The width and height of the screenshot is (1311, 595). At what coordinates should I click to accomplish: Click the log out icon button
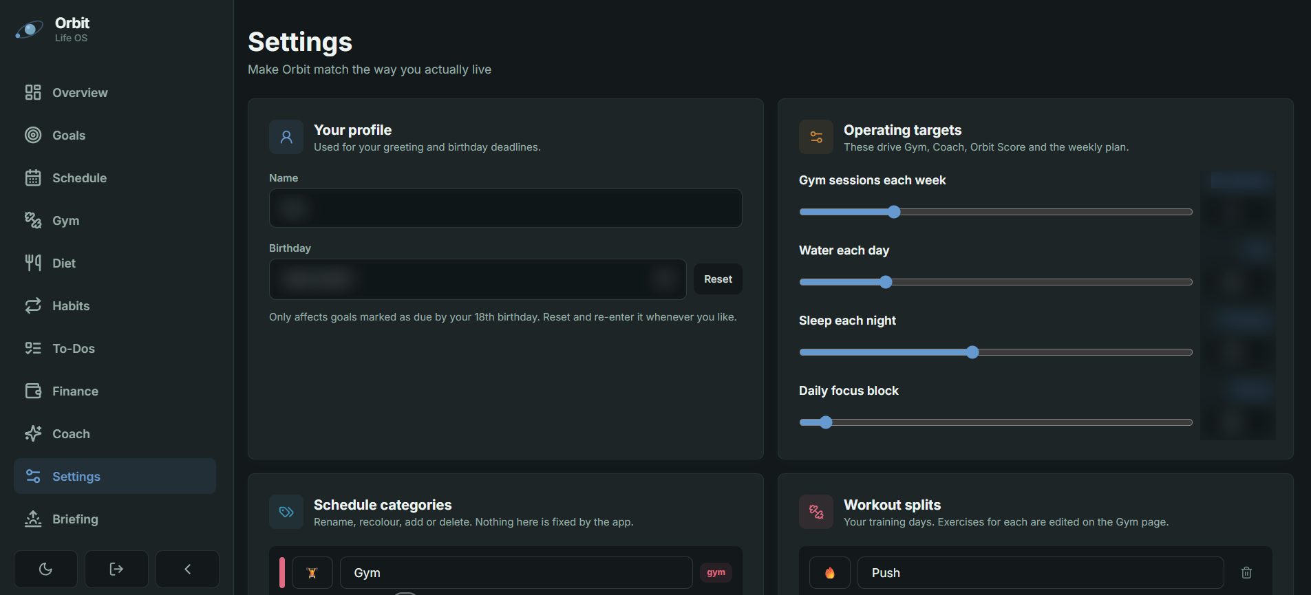point(116,569)
